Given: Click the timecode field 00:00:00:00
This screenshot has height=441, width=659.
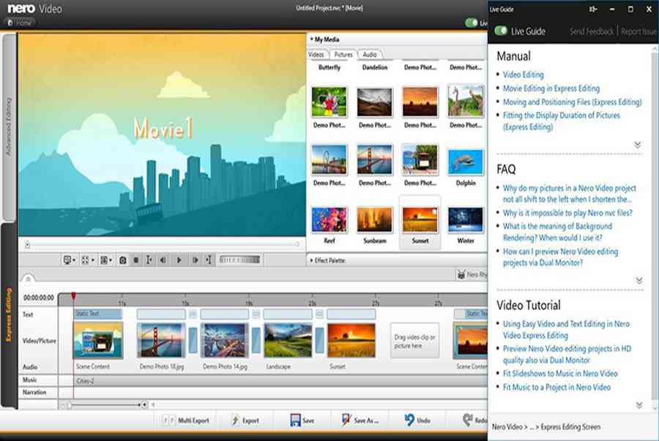Looking at the screenshot, I should pyautogui.click(x=39, y=298).
